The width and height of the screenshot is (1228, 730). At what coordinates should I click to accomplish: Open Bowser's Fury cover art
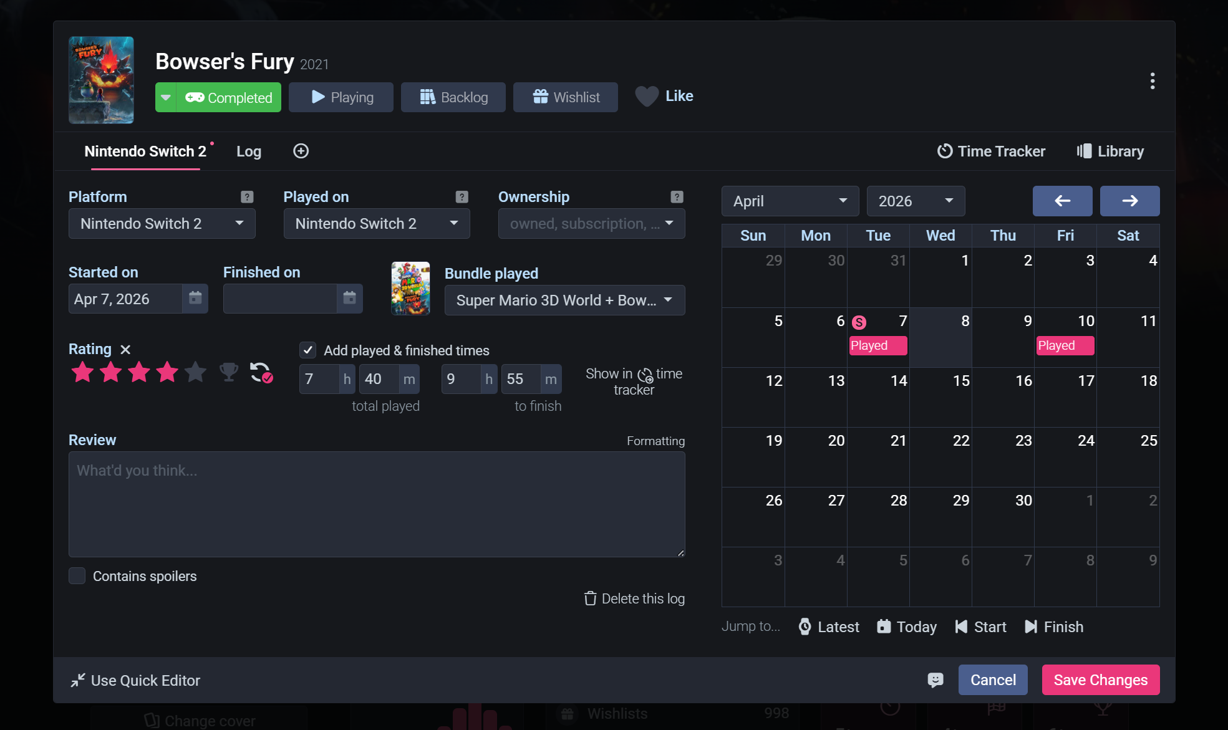(x=101, y=80)
